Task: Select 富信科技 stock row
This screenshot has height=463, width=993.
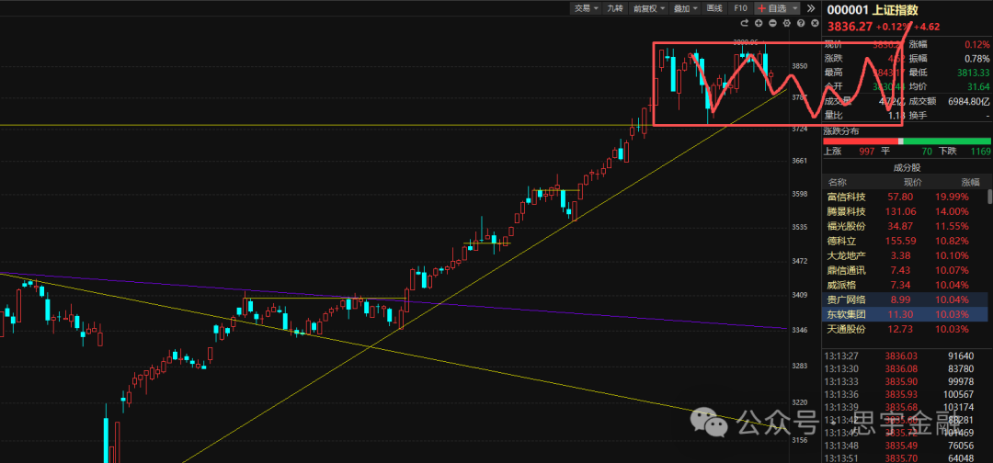Action: coord(905,197)
